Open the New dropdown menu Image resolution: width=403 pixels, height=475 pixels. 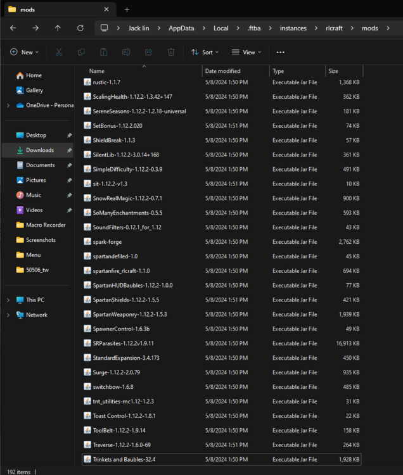tap(24, 52)
